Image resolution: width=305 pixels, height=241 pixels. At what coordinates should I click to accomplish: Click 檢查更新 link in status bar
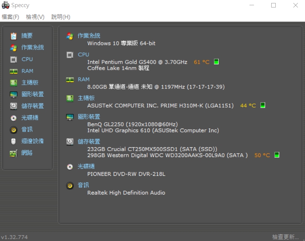point(285,237)
